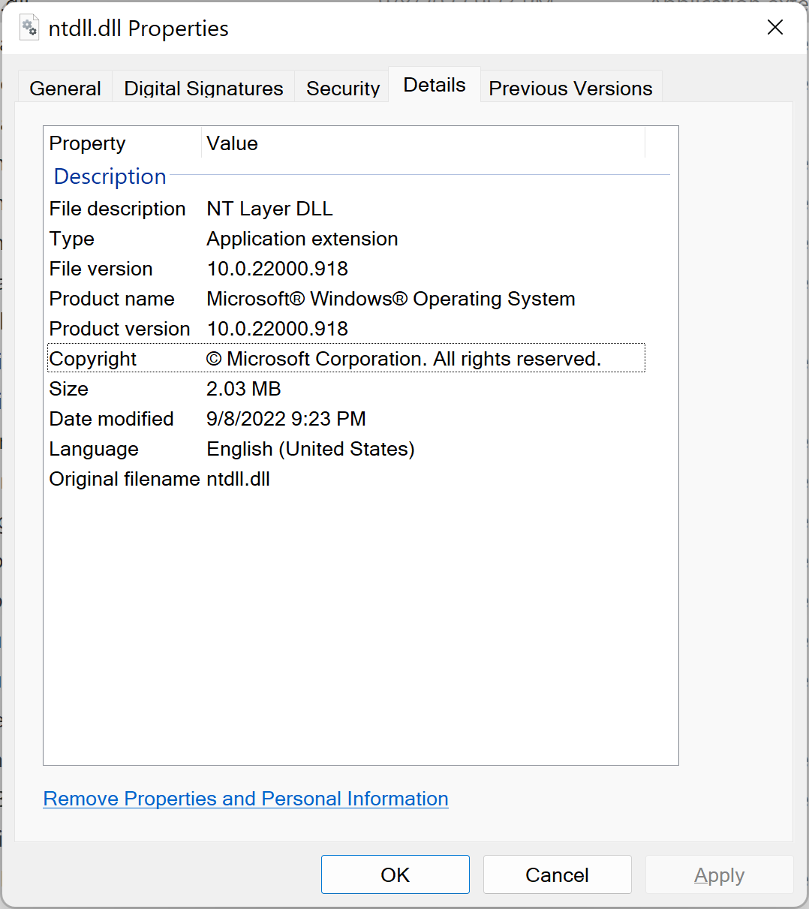Select the Type property label
The height and width of the screenshot is (909, 809).
[x=72, y=239]
